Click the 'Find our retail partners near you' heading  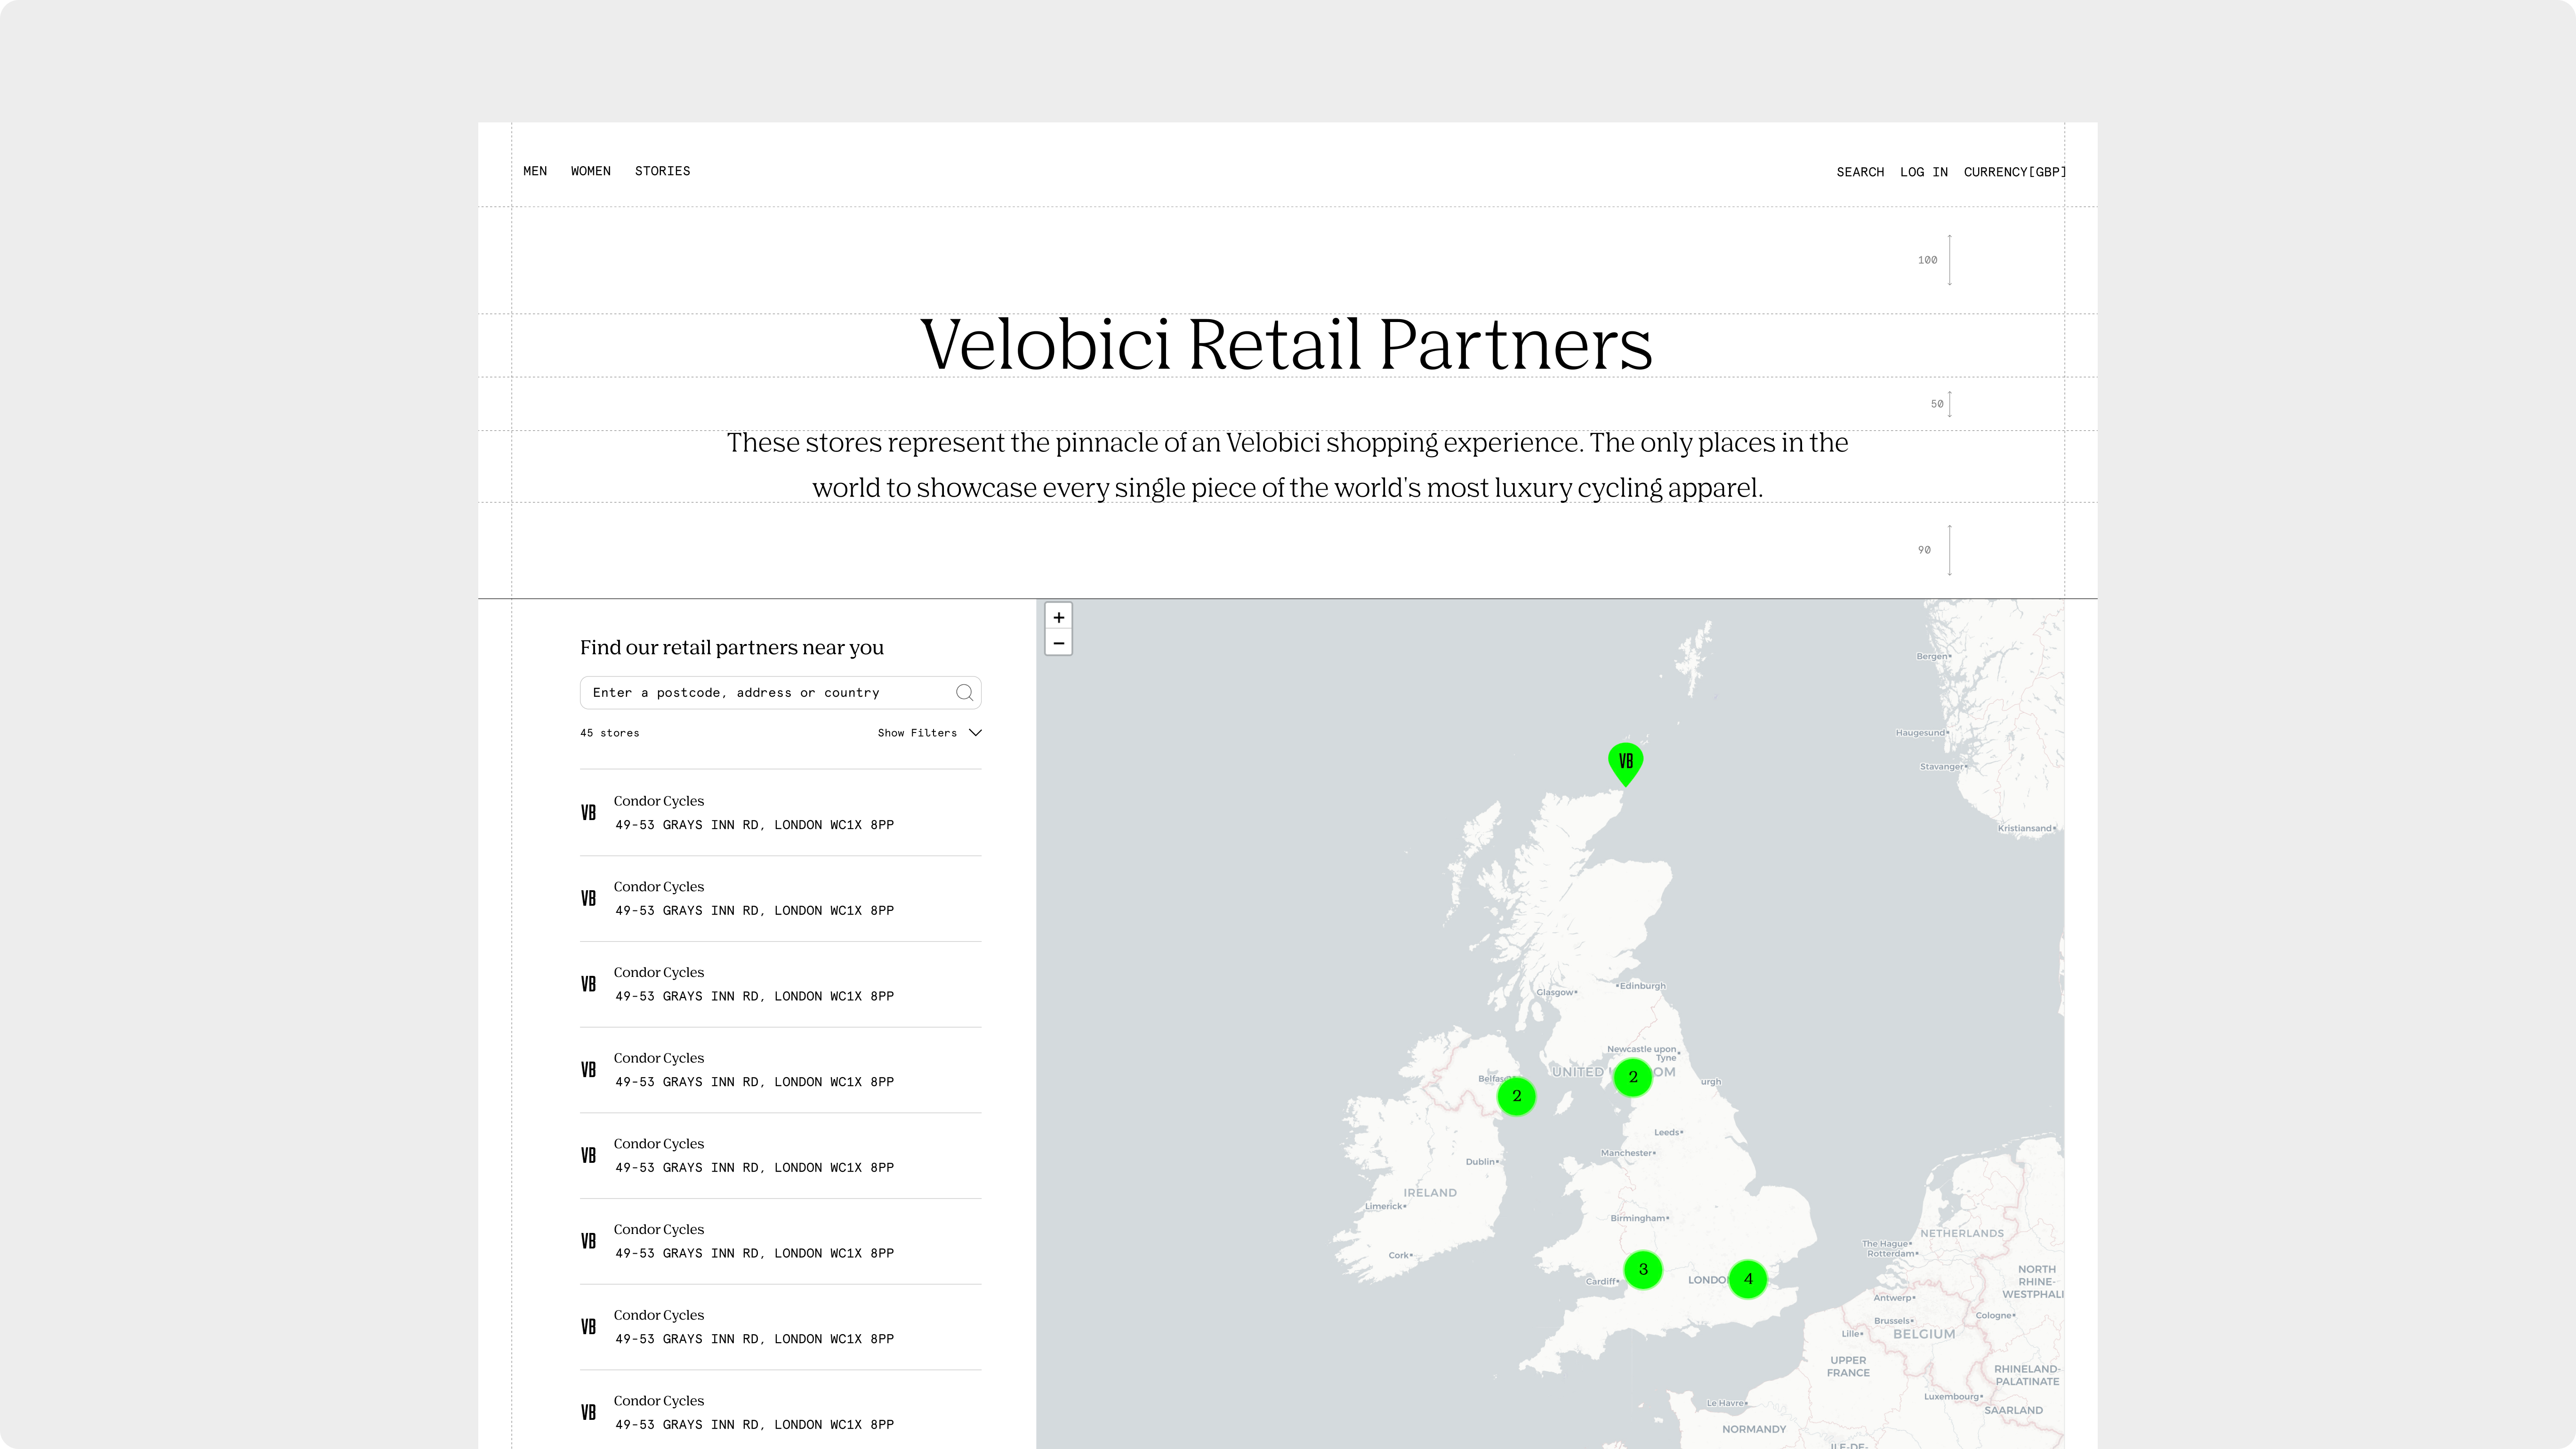tap(731, 647)
